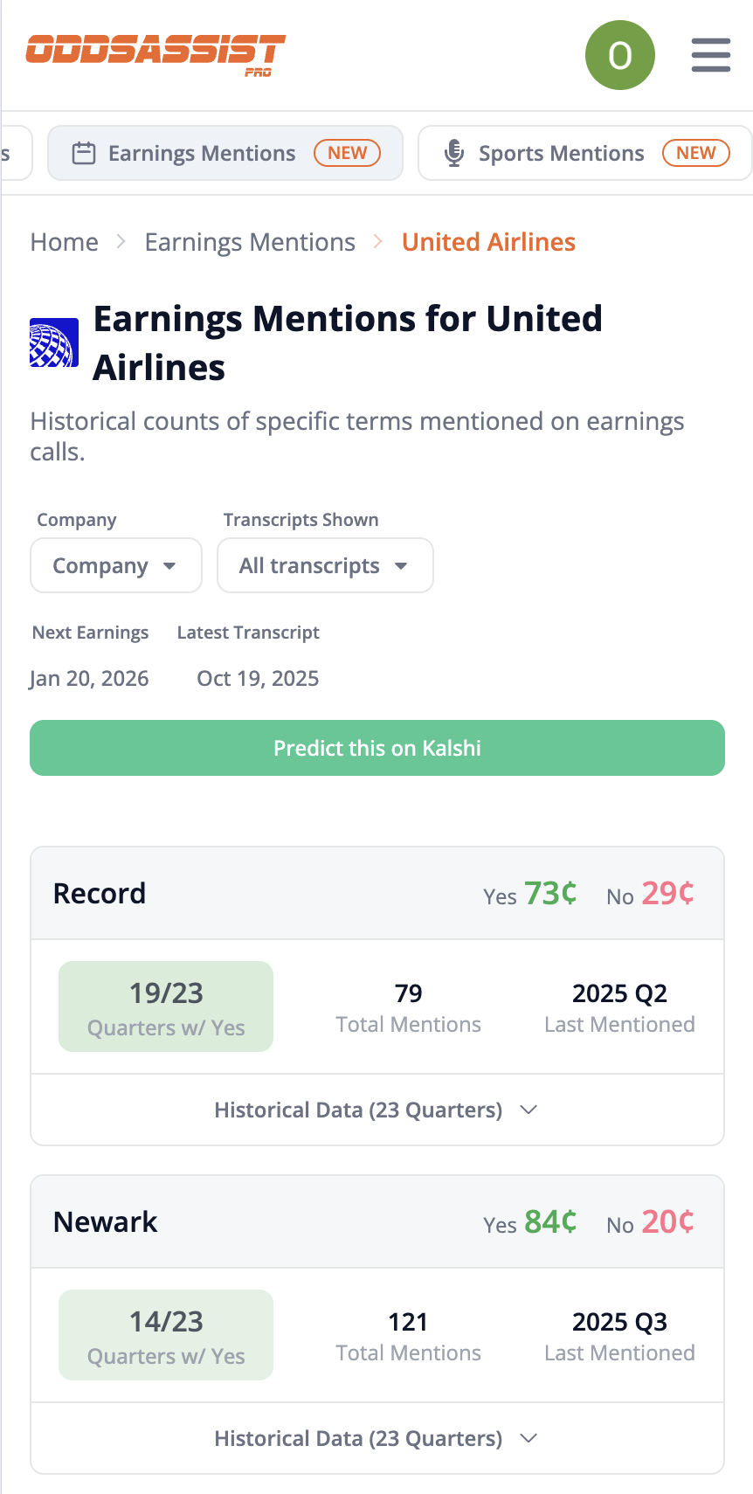
Task: Click the NEW badge on Sports Mentions
Action: (x=695, y=152)
